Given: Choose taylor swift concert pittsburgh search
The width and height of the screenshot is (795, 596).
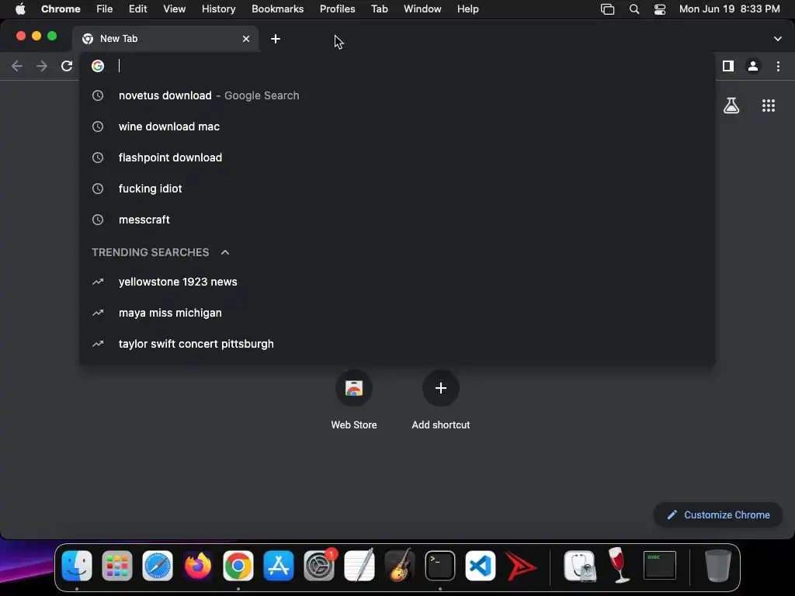Looking at the screenshot, I should point(397,344).
